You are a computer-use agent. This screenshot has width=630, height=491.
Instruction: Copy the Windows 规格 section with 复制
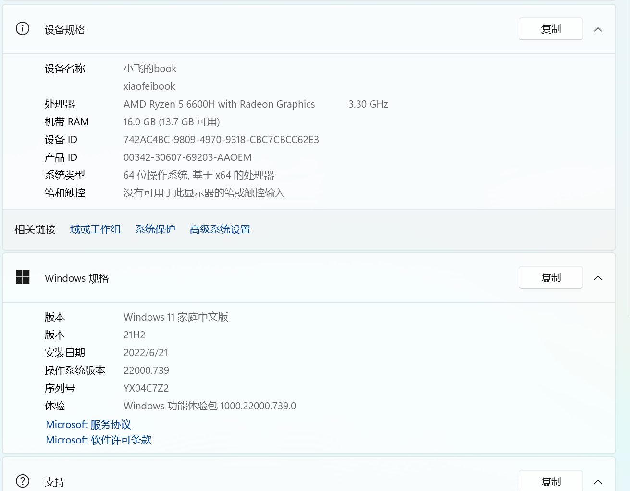[x=551, y=278]
